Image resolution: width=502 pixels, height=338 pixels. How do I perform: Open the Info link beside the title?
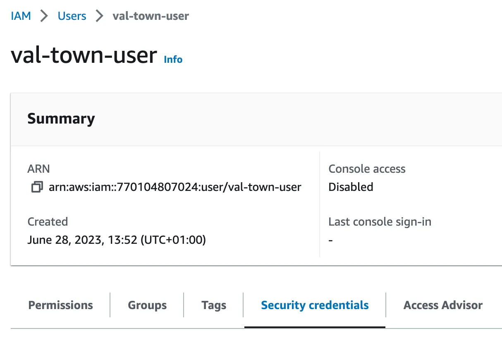coord(173,60)
